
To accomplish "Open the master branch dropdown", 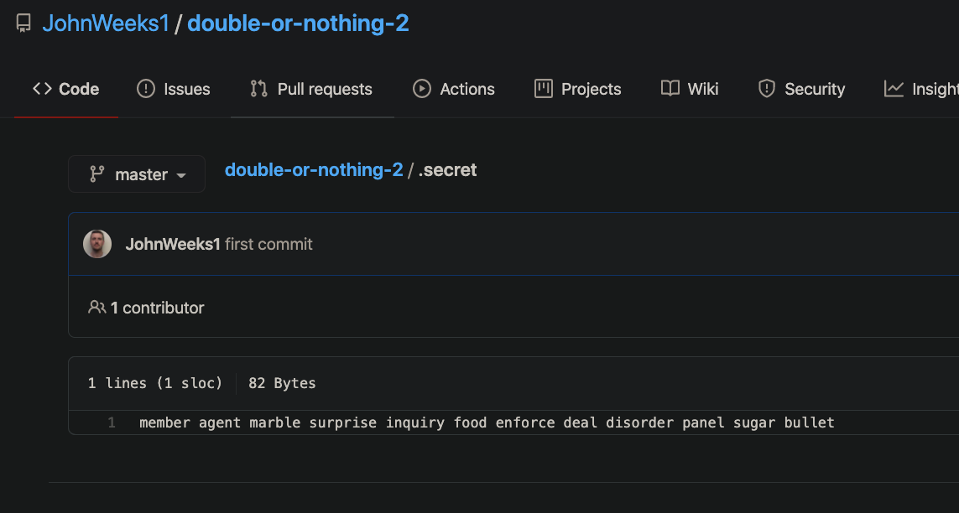I will point(137,174).
